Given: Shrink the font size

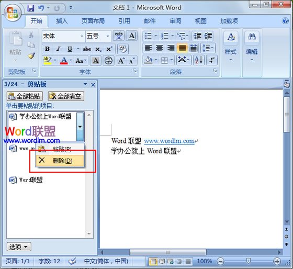Looking at the screenshot, I should pos(132,61).
